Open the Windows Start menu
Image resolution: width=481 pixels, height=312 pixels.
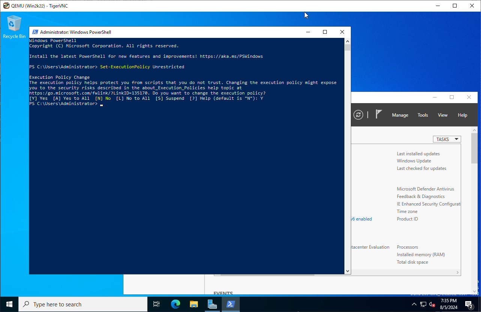coord(9,304)
